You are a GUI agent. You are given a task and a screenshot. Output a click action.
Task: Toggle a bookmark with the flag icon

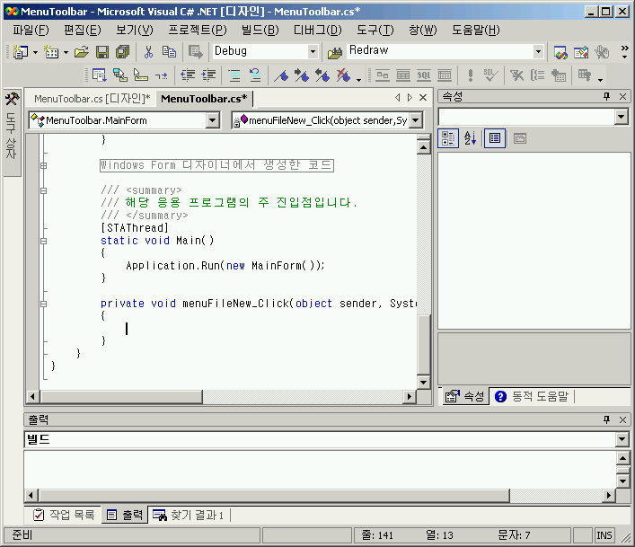pyautogui.click(x=281, y=75)
